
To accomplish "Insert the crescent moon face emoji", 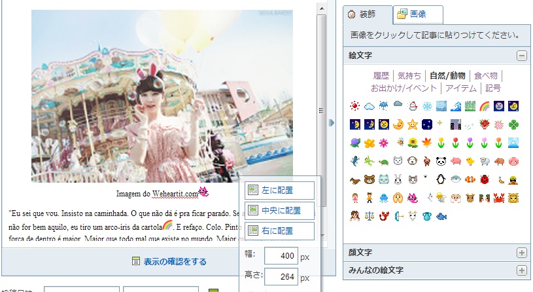I will pyautogui.click(x=398, y=124).
